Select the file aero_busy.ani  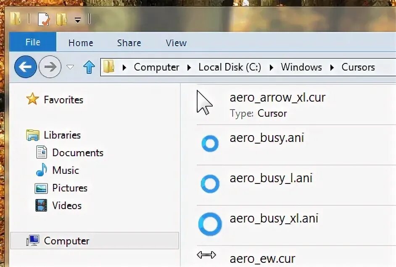pos(267,138)
